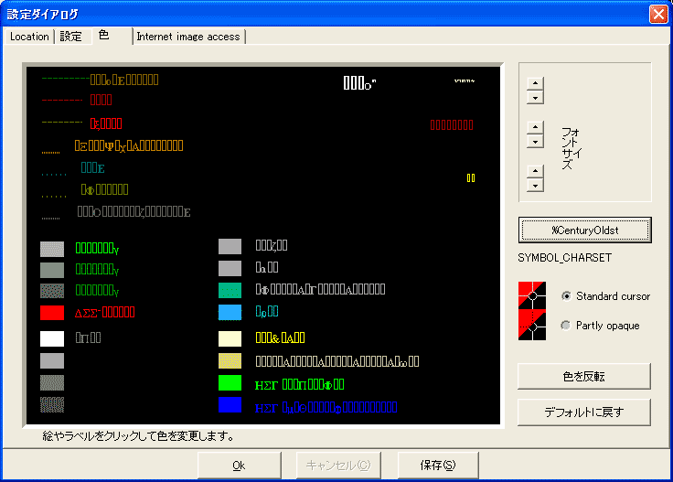
Task: Open the 設定 tab
Action: [71, 37]
